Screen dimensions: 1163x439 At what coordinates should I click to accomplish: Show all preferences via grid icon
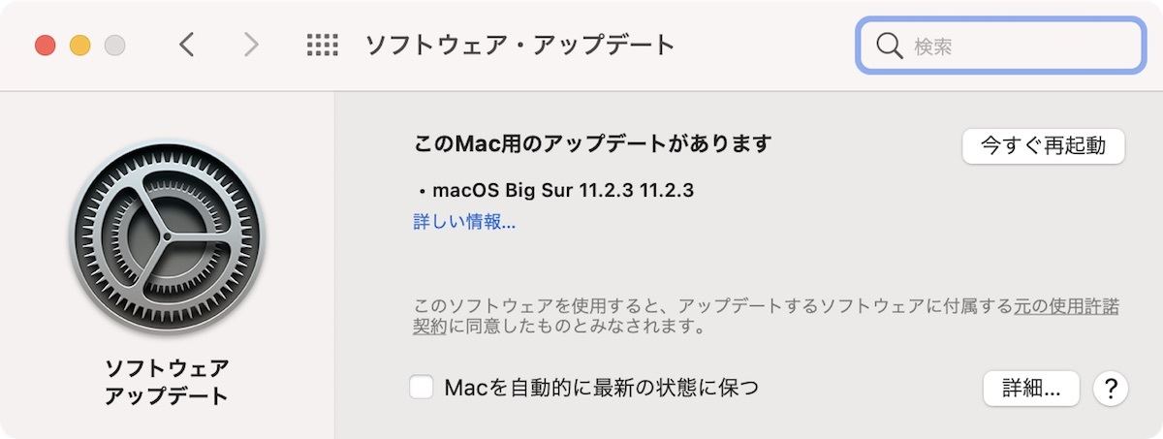point(322,45)
